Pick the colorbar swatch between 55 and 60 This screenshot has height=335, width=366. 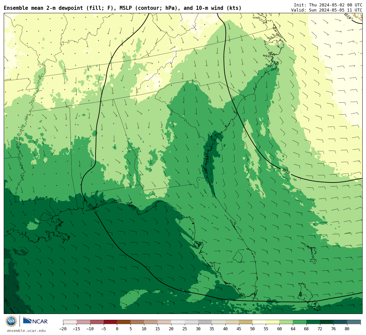pos(273,322)
